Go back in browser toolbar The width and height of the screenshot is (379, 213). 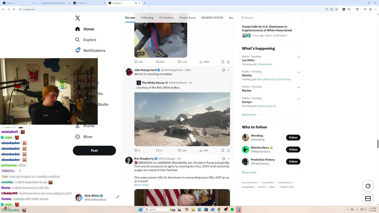pos(3,9)
